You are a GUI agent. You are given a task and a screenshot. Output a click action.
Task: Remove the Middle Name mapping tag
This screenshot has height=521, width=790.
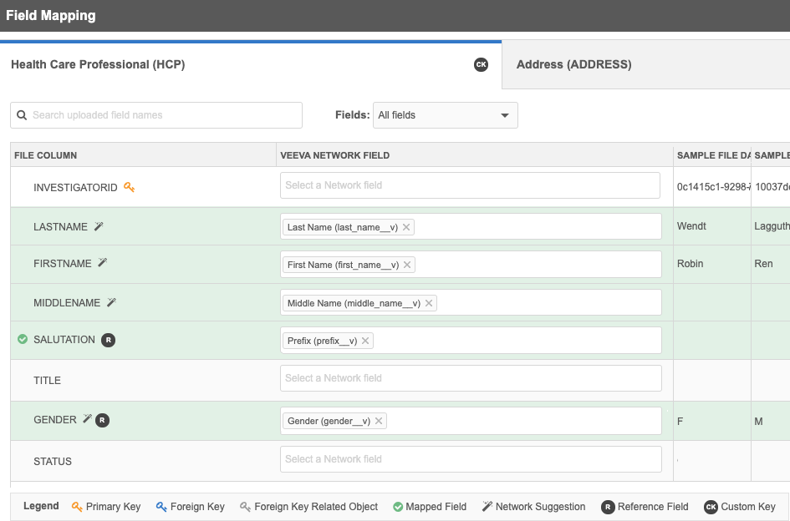429,303
